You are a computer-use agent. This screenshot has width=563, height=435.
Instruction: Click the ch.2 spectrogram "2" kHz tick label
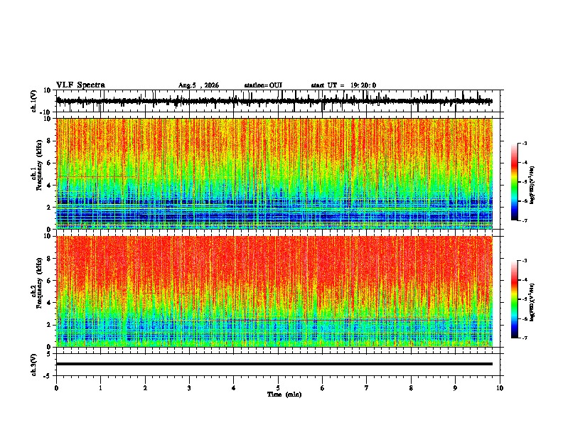tap(49, 325)
